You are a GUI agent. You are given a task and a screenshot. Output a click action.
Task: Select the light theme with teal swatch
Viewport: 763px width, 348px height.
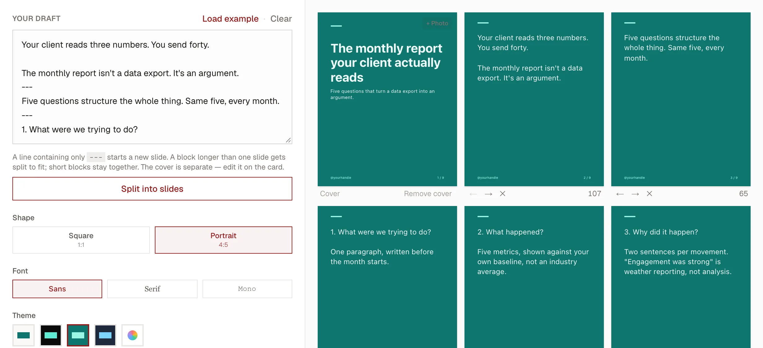(x=24, y=335)
